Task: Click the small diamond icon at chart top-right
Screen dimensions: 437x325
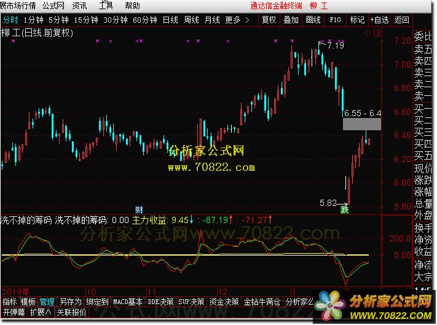Action: [367, 31]
